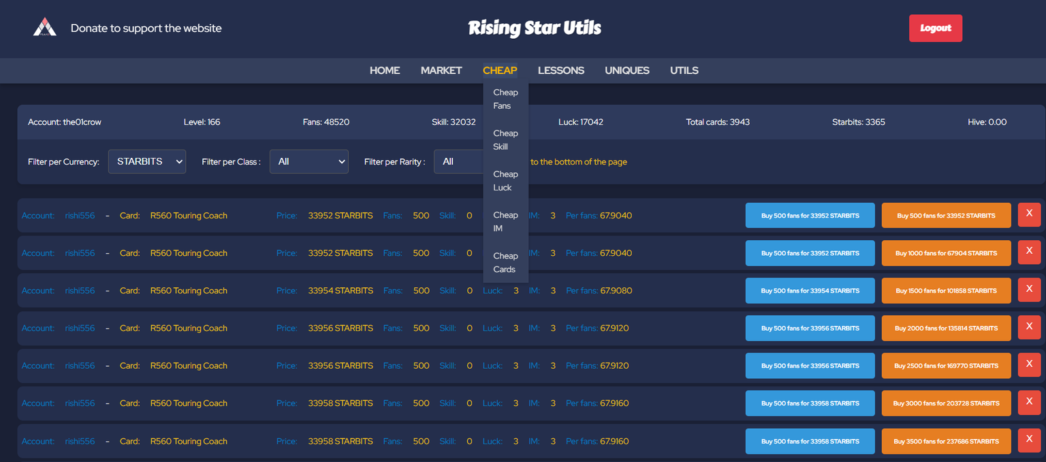This screenshot has width=1046, height=462.
Task: Open the Filter per Rarity dropdown
Action: point(458,161)
